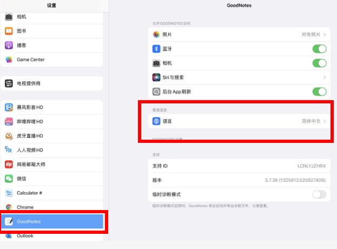Select the 播客 Podcasts icon
The image size is (337, 249).
click(9, 45)
